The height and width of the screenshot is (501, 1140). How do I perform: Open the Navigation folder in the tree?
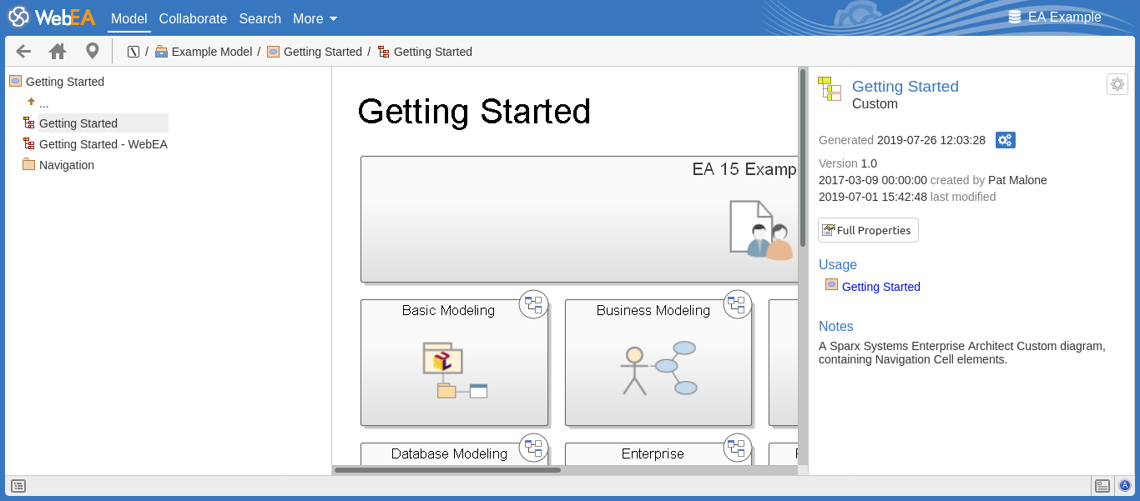tap(66, 165)
